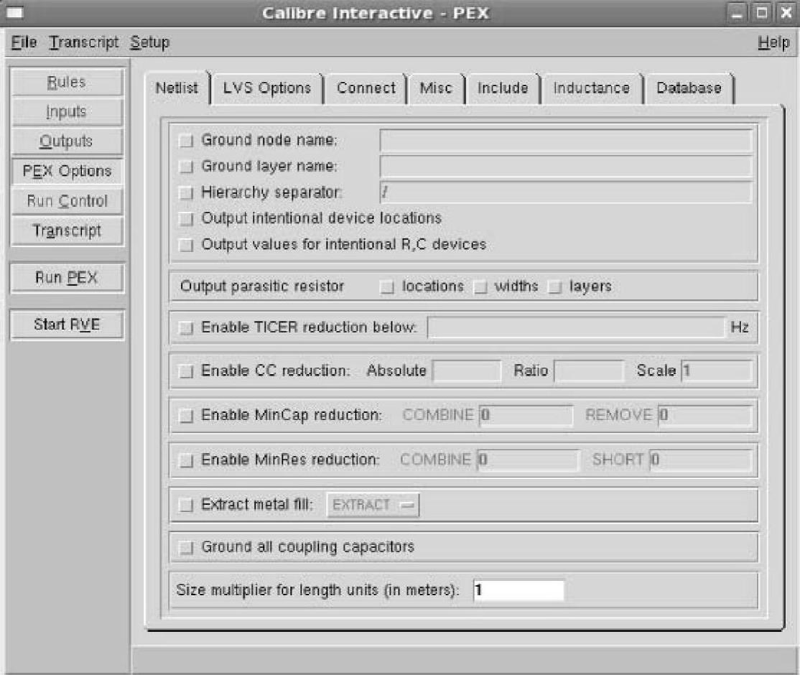
Task: Toggle Output values for intentional R,C devices
Action: coord(187,245)
